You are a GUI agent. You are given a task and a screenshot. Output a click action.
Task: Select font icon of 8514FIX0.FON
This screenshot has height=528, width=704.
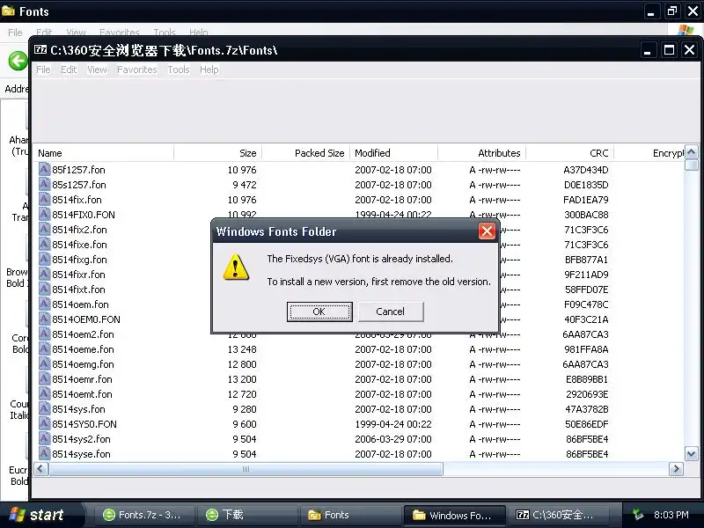pyautogui.click(x=44, y=214)
